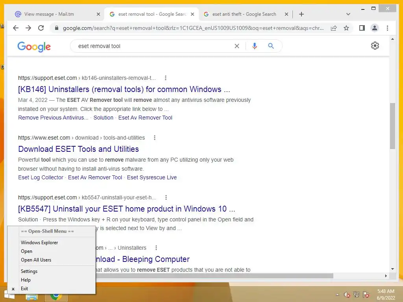This screenshot has width=403, height=302.
Task: Click the address bar URL
Action: [193, 28]
